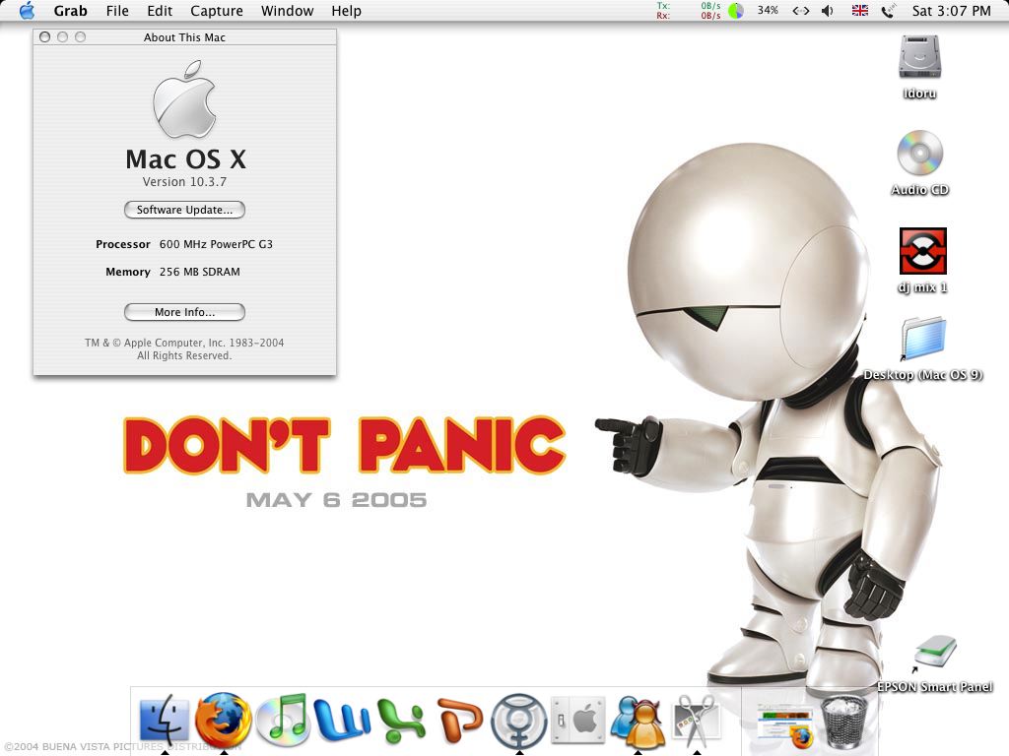Open the Apple menu
The height and width of the screenshot is (756, 1009).
27,10
